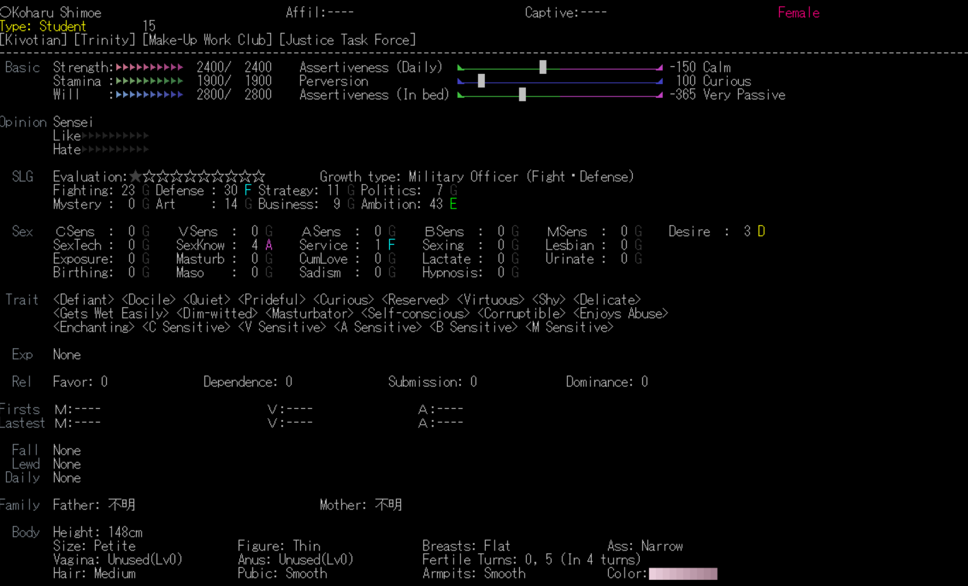Select the [Make-Up Work Club] tag
This screenshot has height=586, width=968.
point(207,40)
